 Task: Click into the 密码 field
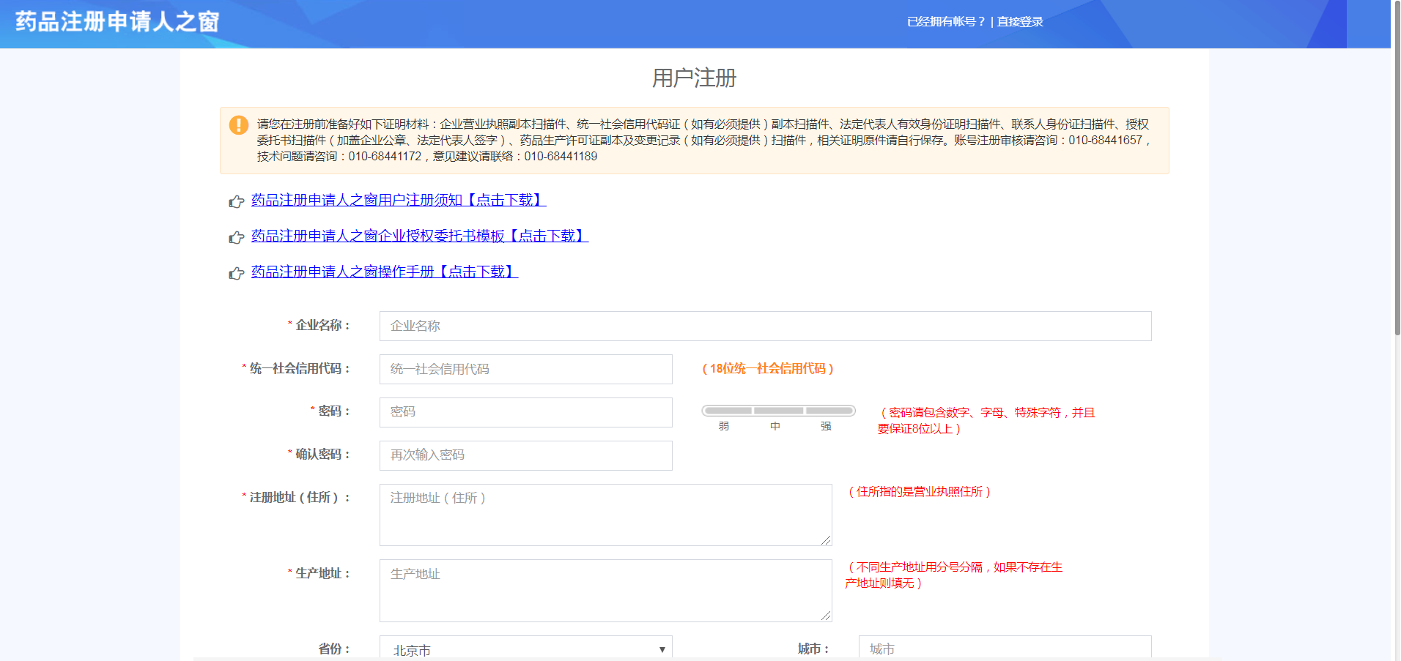point(525,412)
